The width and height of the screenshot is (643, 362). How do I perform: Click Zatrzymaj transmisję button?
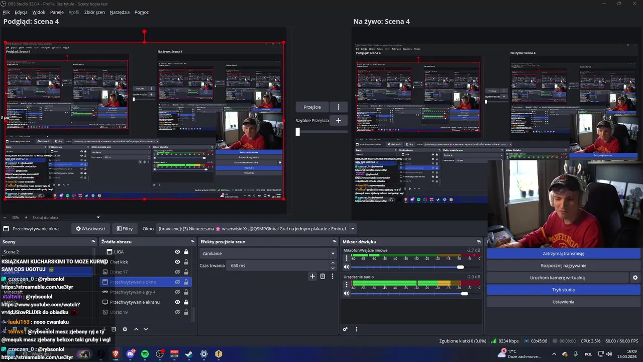(x=563, y=253)
